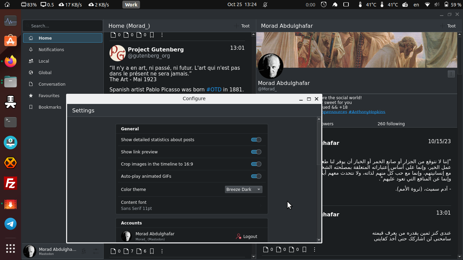463x260 pixels.
Task: Click Morad Abdulgha... account at sidebar bottom
Action: [x=51, y=251]
